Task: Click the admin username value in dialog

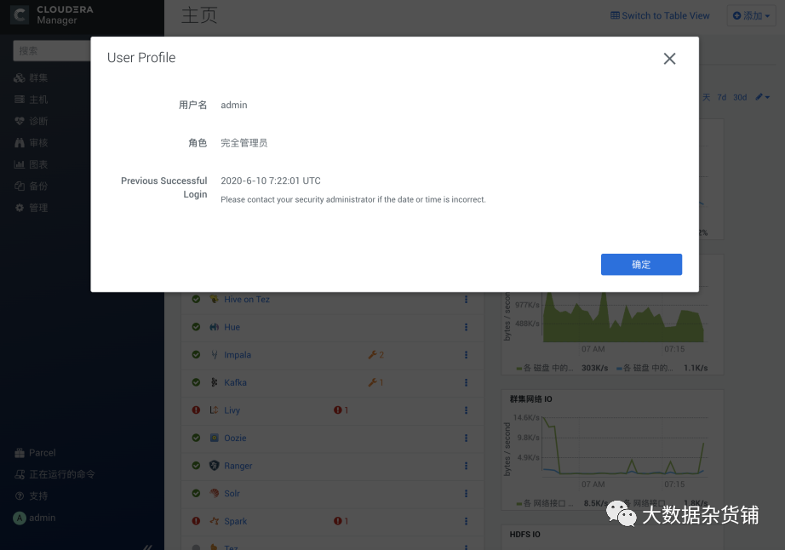Action: 234,105
